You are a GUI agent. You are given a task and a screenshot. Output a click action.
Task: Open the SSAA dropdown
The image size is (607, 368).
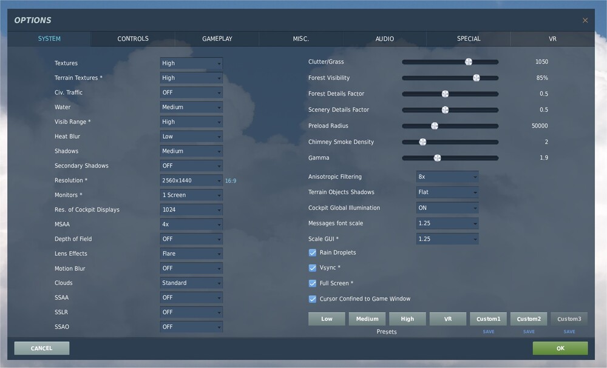191,297
